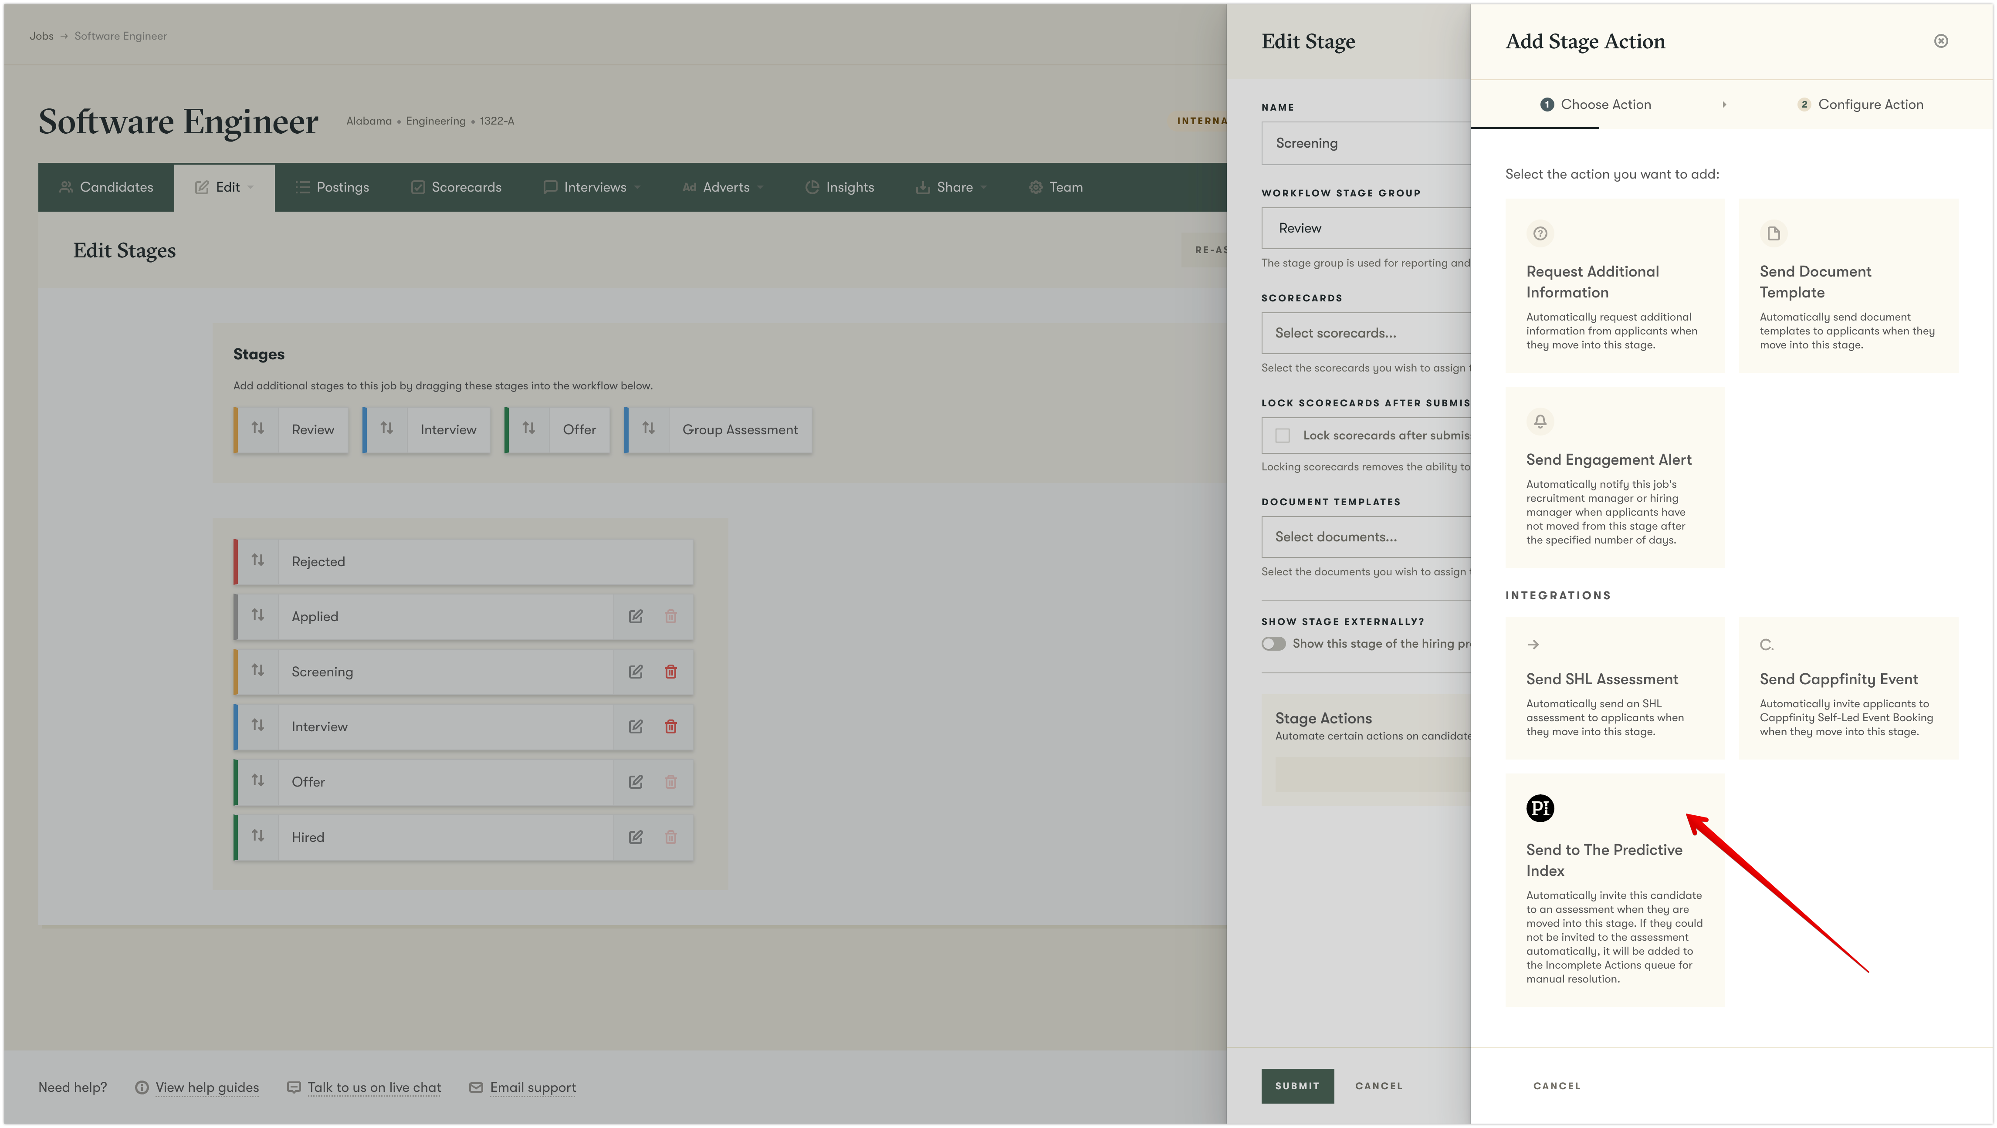Click edit icon for Hired stage
This screenshot has width=1997, height=1128.
point(636,837)
